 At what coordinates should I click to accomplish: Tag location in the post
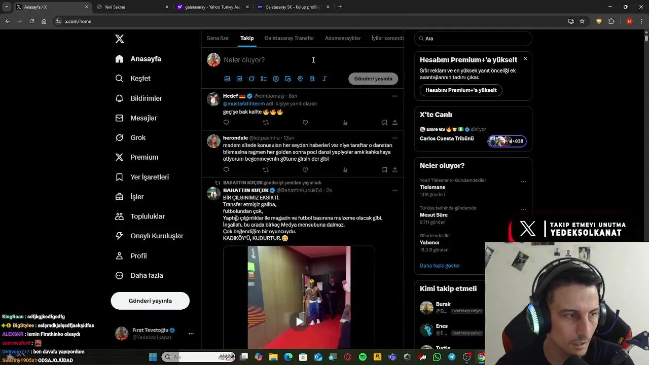coord(300,79)
